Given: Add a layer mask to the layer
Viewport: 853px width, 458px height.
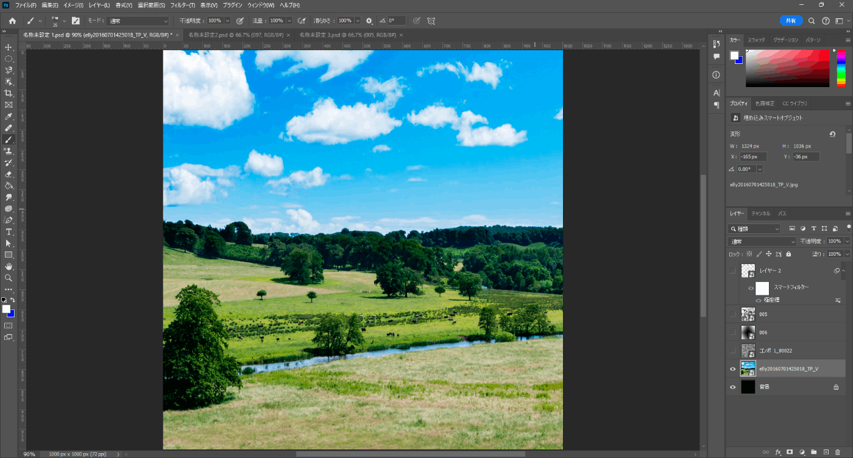Looking at the screenshot, I should pyautogui.click(x=790, y=452).
